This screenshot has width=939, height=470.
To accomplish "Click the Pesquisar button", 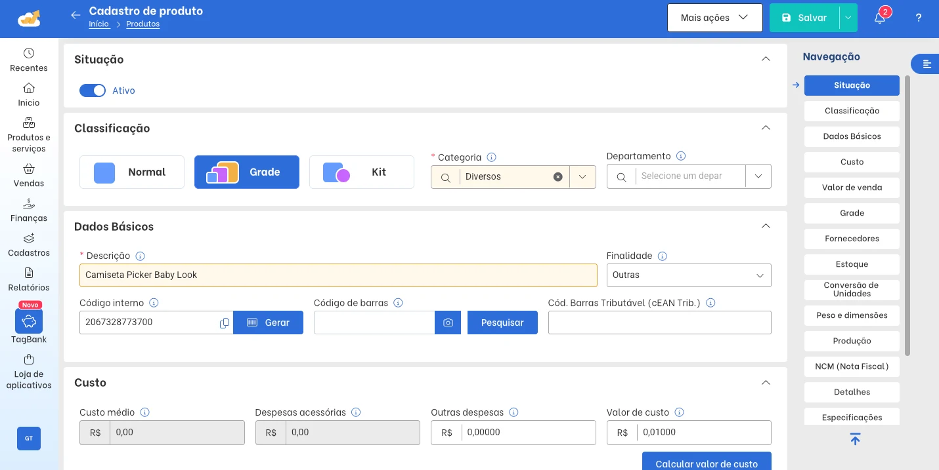I will coord(502,323).
